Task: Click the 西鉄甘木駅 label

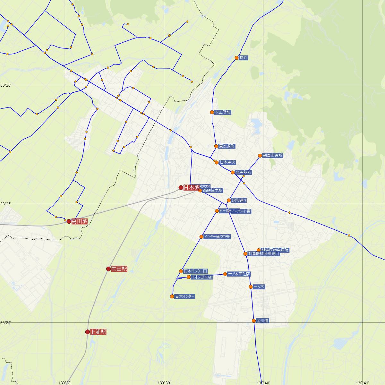Action: 213,190
